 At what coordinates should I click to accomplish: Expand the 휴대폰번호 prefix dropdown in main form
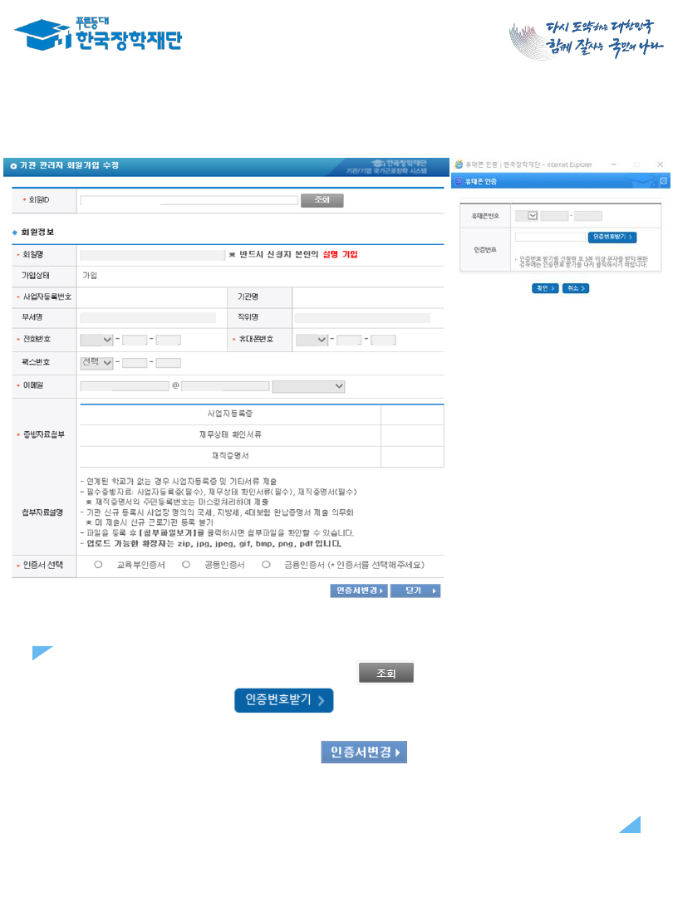(x=312, y=340)
